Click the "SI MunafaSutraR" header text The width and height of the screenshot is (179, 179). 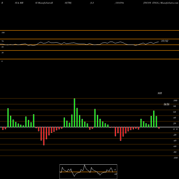44,3
